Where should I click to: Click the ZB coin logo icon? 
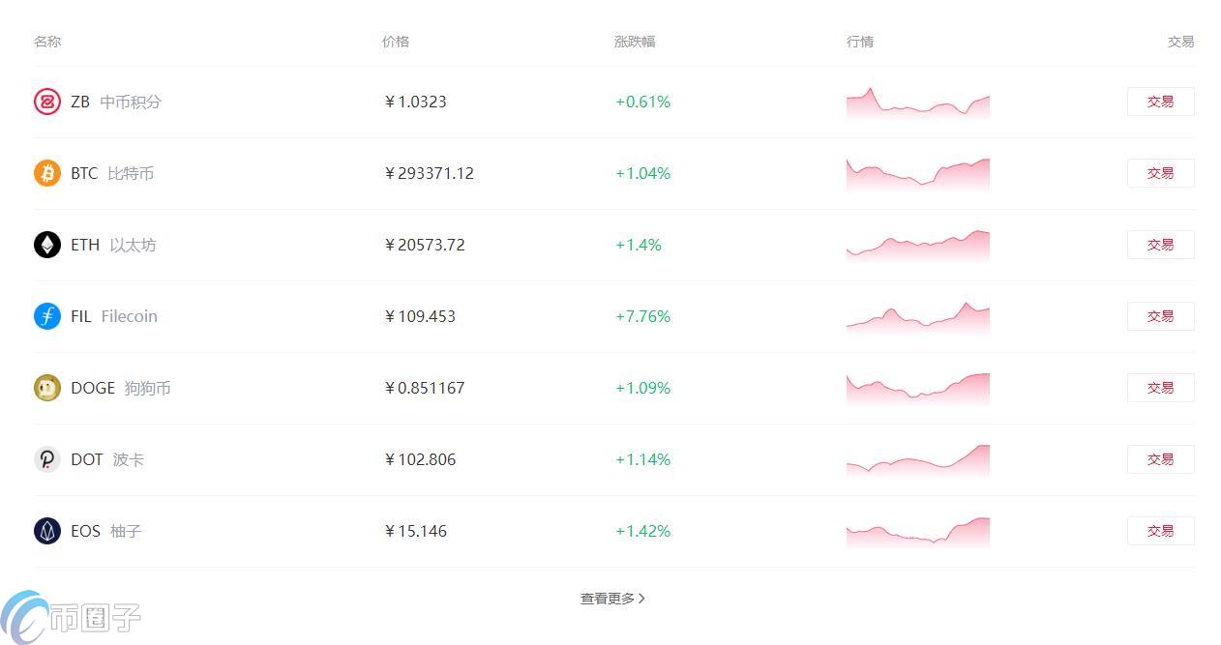click(x=47, y=102)
